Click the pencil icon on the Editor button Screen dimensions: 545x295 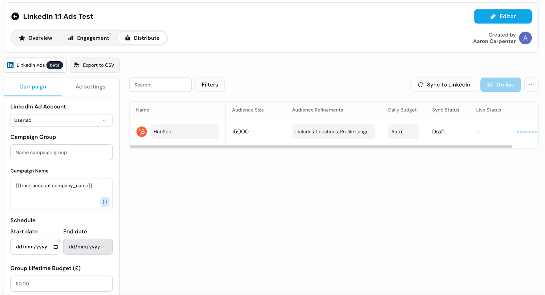click(x=493, y=16)
